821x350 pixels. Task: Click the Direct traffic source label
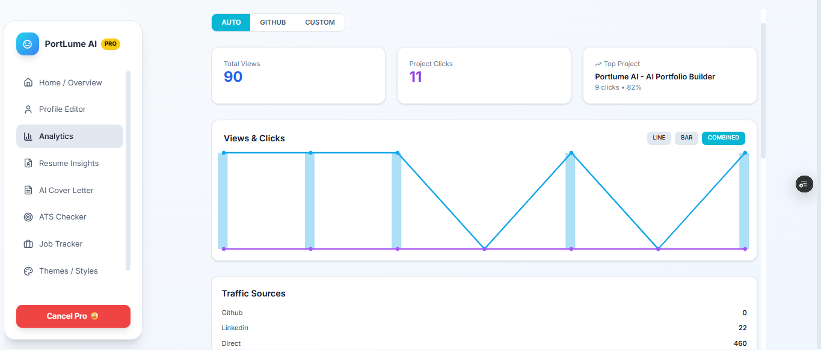tap(232, 343)
